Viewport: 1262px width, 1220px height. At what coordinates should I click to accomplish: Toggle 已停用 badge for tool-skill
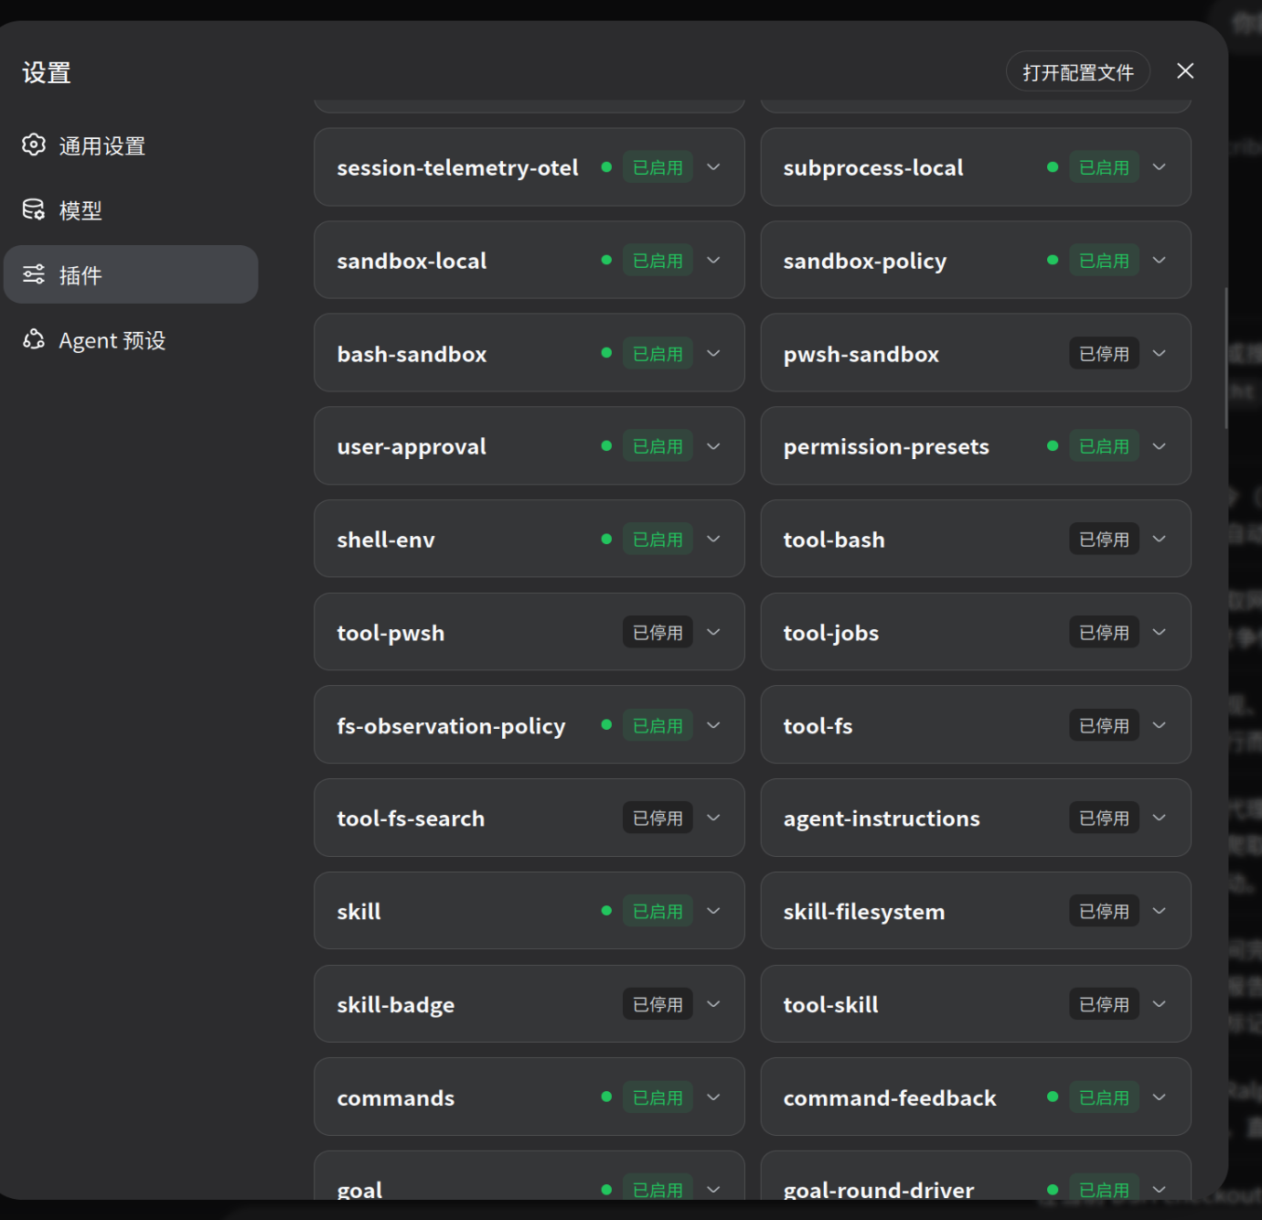point(1104,1004)
